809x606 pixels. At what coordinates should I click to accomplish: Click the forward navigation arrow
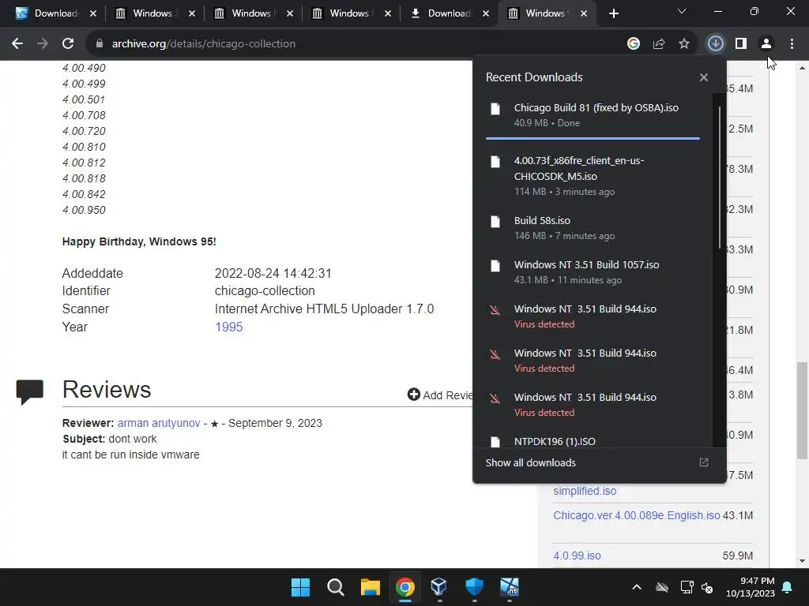tap(43, 44)
